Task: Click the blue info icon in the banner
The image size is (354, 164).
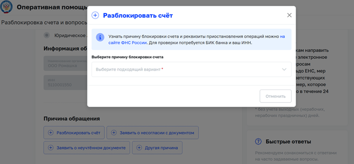Action: tap(100, 37)
